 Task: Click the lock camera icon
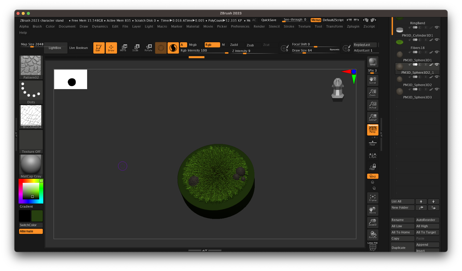[372, 167]
